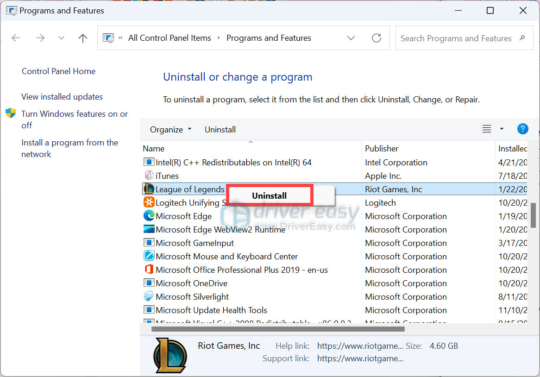
Task: Refresh the Programs and Features list
Action: [x=377, y=38]
